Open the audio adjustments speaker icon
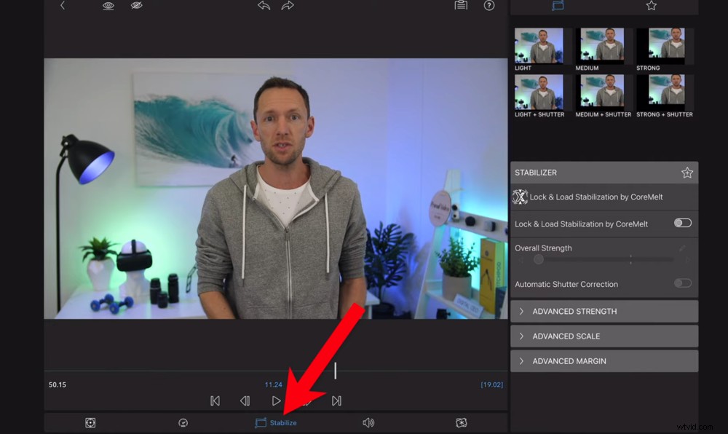Screen dimensions: 728x434 [x=368, y=422]
